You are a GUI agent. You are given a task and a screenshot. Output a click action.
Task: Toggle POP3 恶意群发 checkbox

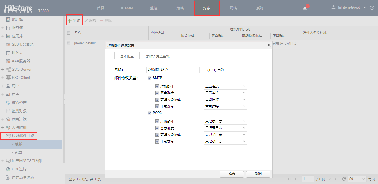click(157, 128)
